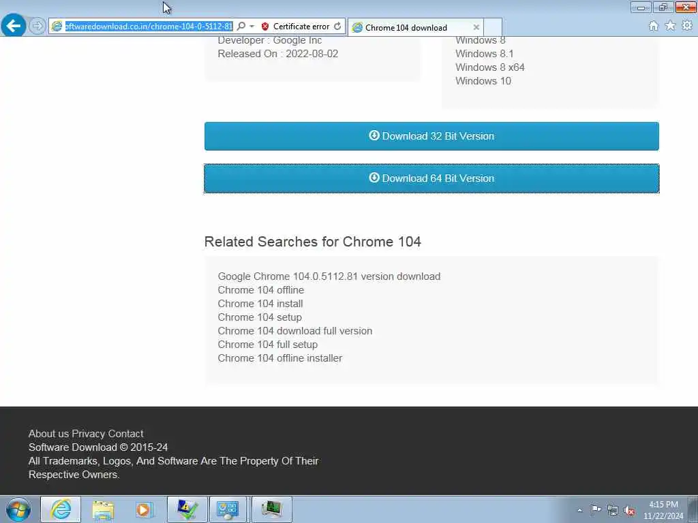Click the Internet Explorer taskbar icon
Screen dimensions: 698x523
[61, 509]
